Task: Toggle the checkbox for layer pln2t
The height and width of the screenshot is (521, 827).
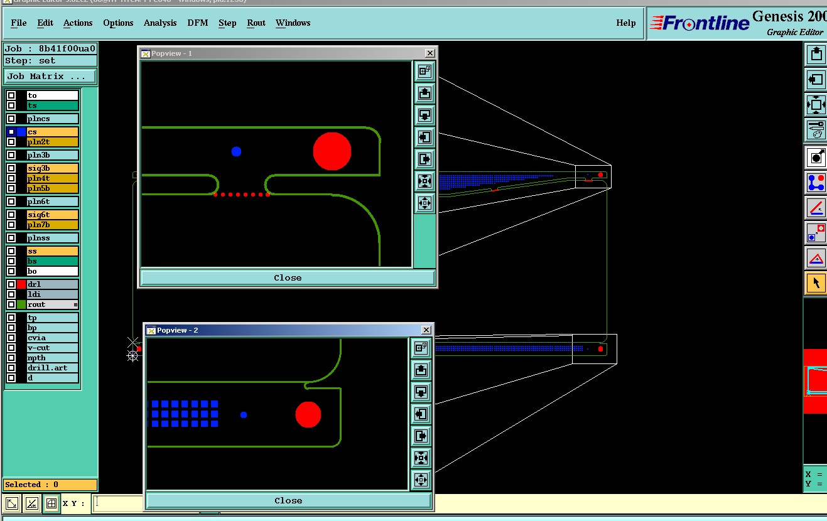Action: point(11,142)
